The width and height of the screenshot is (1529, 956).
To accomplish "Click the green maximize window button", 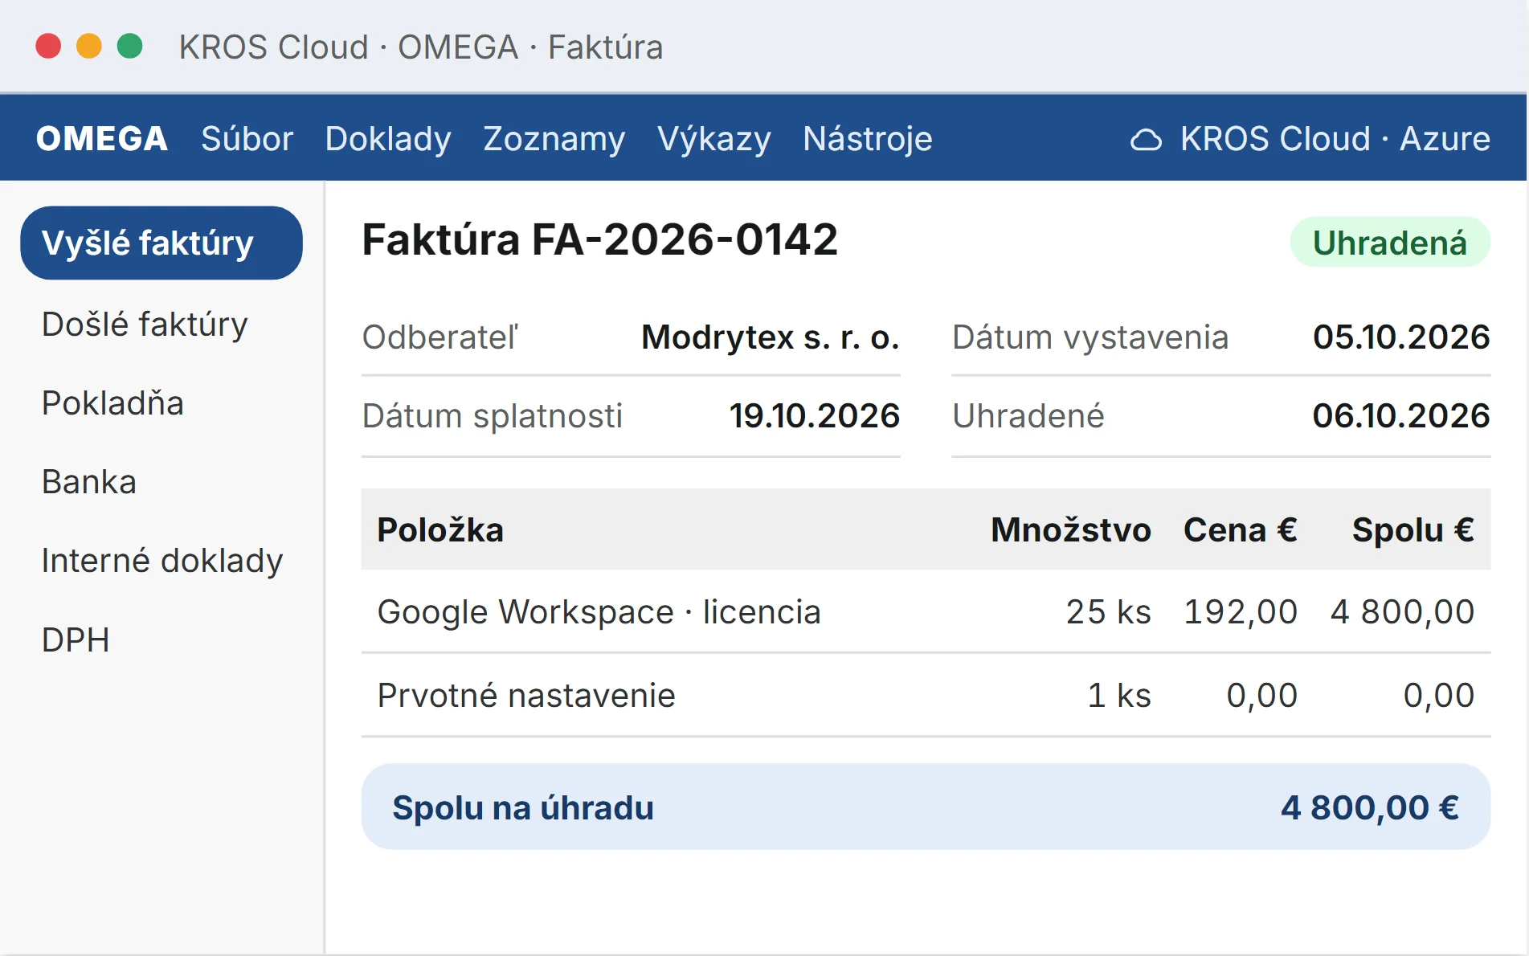I will pos(130,47).
